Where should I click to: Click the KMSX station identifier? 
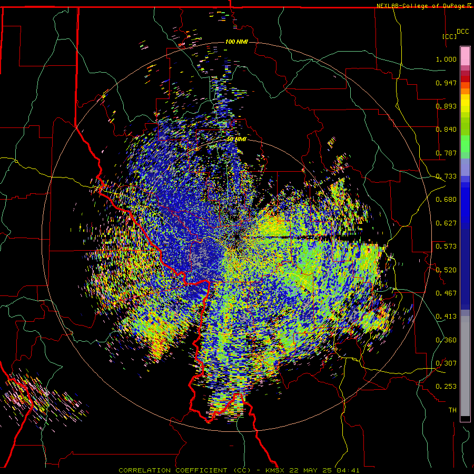[275, 470]
